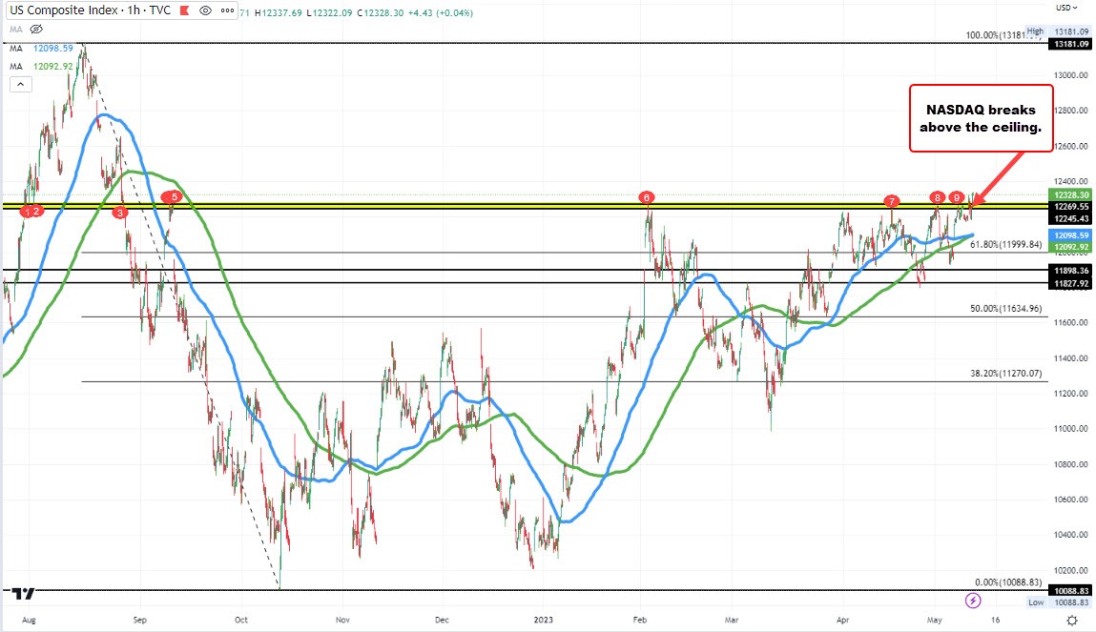
Task: Click the 38.20%(11270.07) Fibonacci label
Action: tap(1005, 373)
